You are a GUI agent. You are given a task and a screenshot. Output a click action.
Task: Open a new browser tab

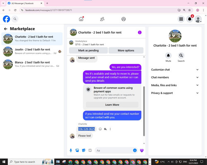(x=47, y=3)
